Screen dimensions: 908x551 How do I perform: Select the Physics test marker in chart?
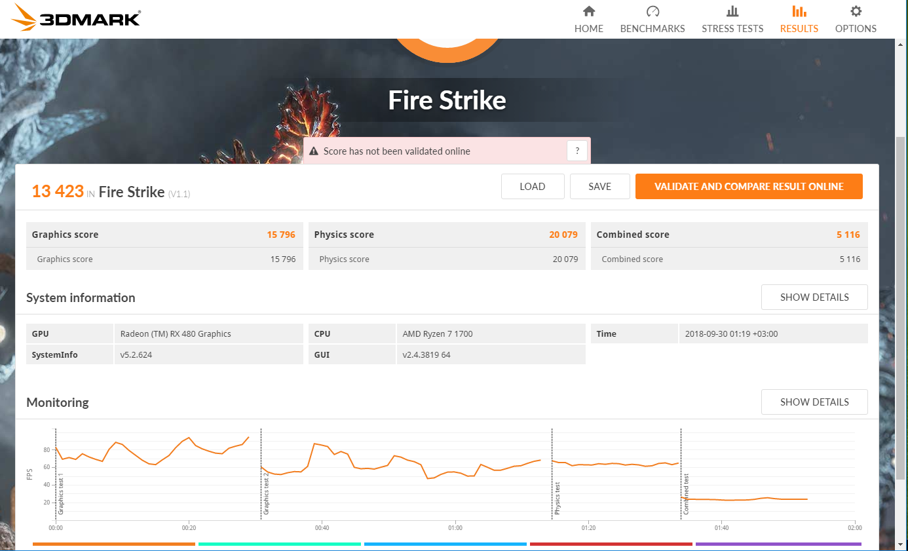(558, 497)
